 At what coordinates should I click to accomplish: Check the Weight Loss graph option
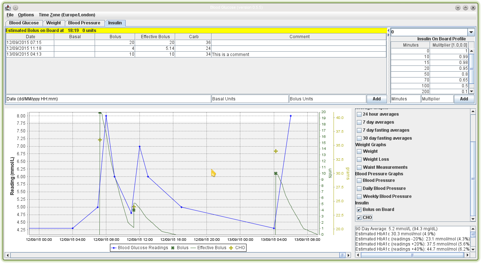point(359,159)
